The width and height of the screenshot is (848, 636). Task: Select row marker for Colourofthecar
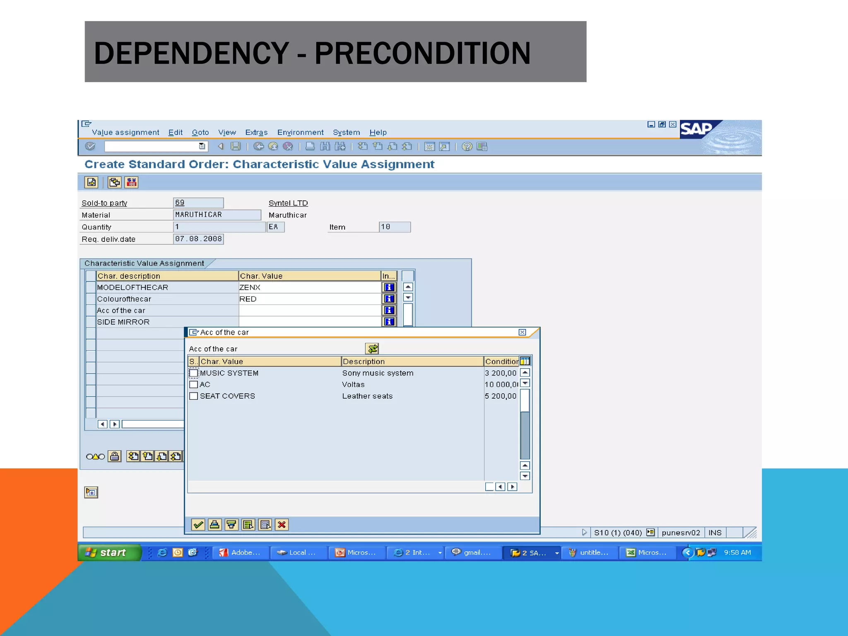point(91,299)
